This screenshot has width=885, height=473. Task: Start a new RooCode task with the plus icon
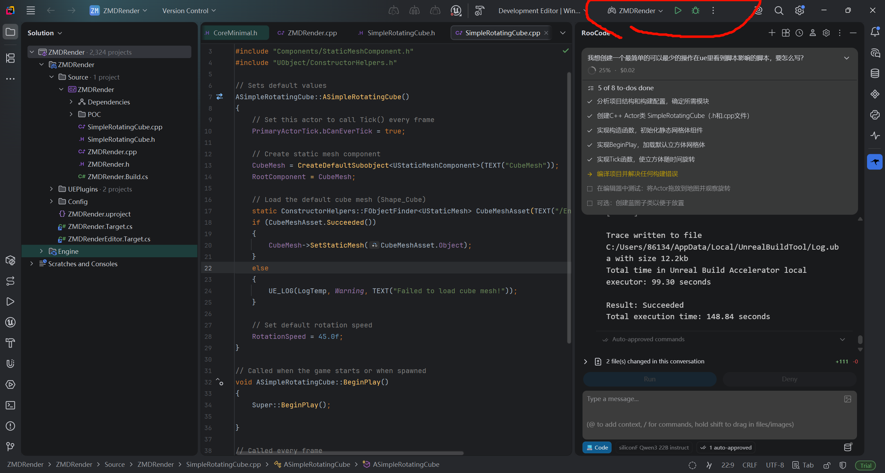pos(772,33)
